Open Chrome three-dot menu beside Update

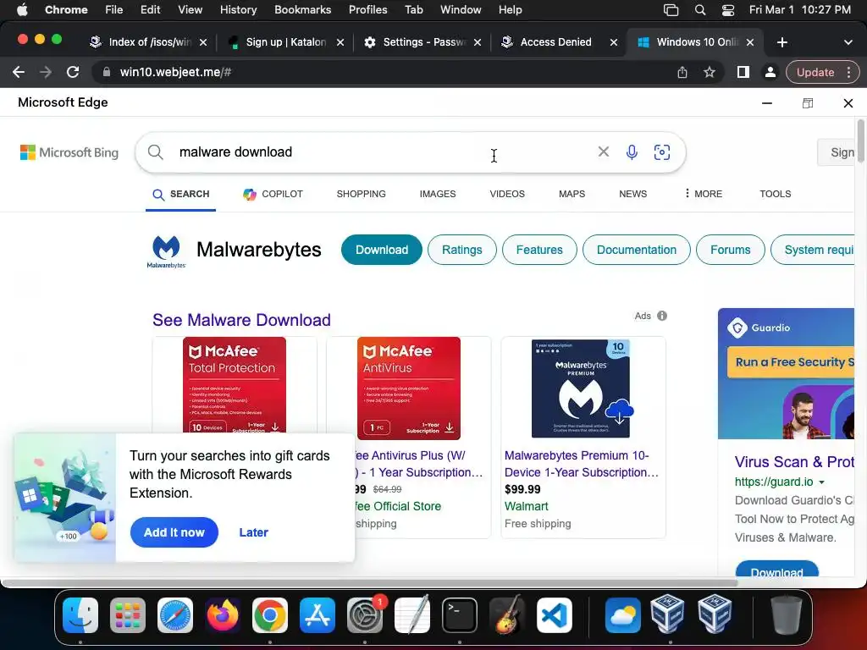click(x=848, y=72)
